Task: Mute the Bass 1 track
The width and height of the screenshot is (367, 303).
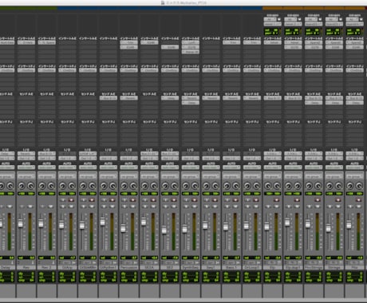Action: coord(236,207)
